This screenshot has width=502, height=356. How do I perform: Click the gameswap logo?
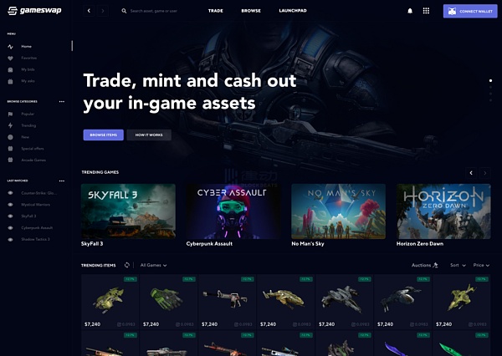pyautogui.click(x=34, y=11)
